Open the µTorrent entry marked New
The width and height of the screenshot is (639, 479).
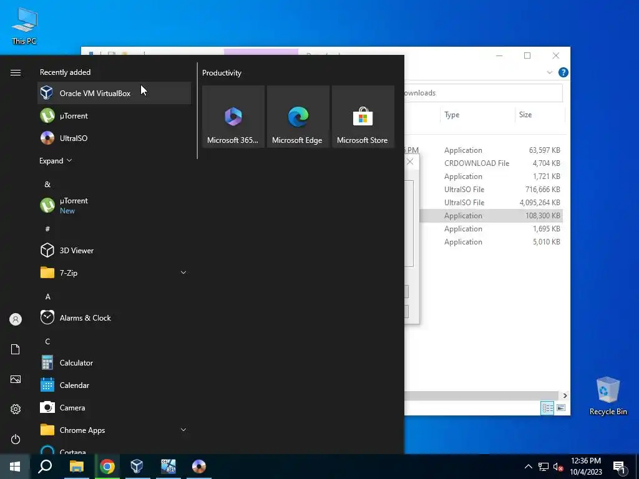click(114, 205)
